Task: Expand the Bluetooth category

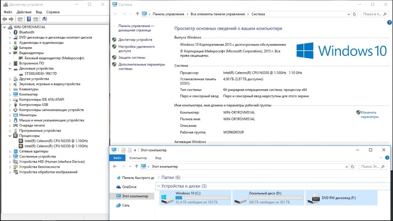Action: pyautogui.click(x=10, y=32)
